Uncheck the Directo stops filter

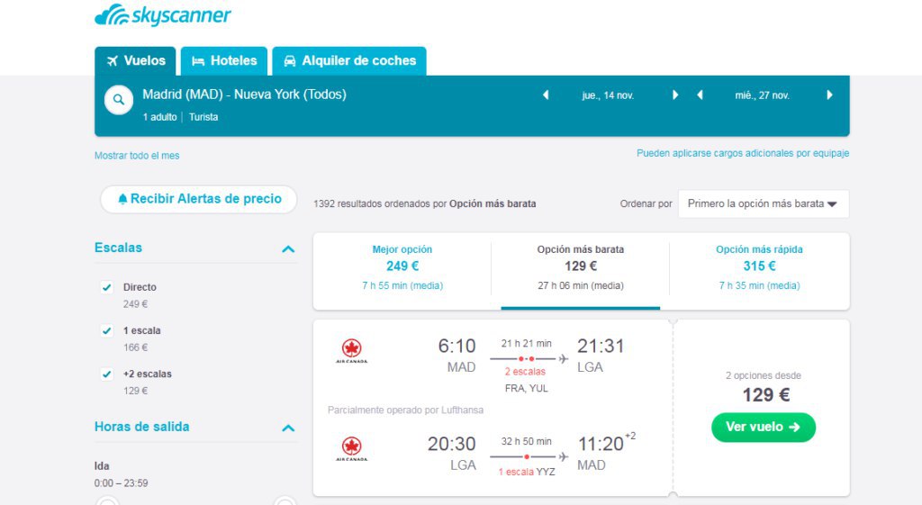tap(106, 287)
